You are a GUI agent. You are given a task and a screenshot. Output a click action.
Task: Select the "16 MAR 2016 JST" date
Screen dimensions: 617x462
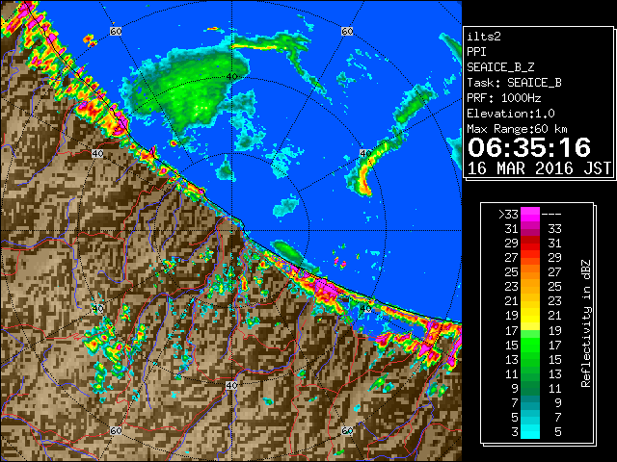coord(539,168)
